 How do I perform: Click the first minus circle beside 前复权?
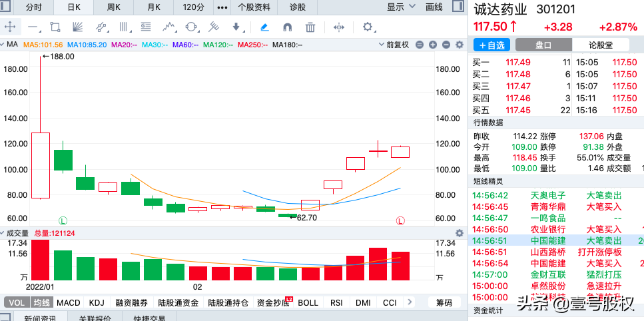click(x=420, y=45)
